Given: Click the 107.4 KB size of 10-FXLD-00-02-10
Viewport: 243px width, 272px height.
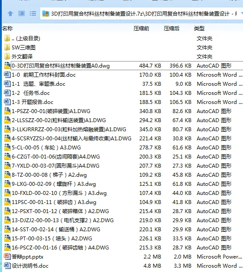Looking at the screenshot, I should [150, 193].
